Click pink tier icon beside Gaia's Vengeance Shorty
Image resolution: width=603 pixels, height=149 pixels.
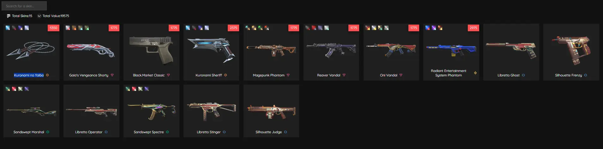(112, 75)
